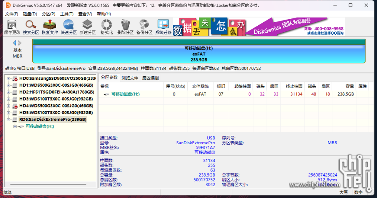
Task: Click the DiskGenius app logo in title bar
Action: coord(8,5)
